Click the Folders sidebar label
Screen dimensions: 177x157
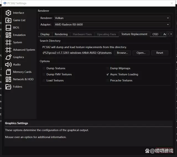click(18, 87)
